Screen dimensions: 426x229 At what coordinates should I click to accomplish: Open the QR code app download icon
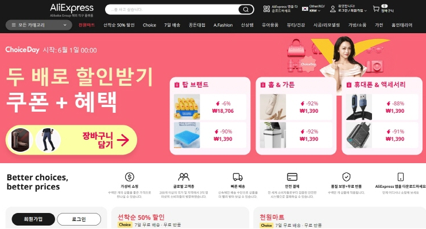pyautogui.click(x=266, y=9)
